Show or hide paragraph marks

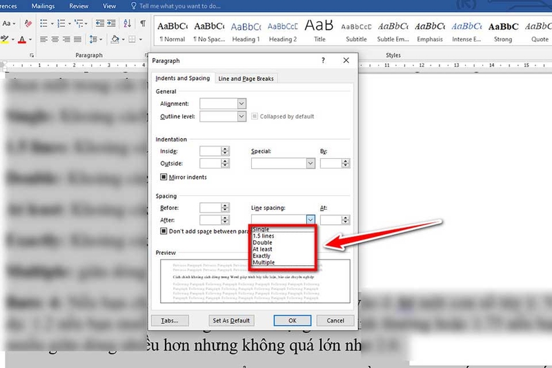(x=143, y=23)
